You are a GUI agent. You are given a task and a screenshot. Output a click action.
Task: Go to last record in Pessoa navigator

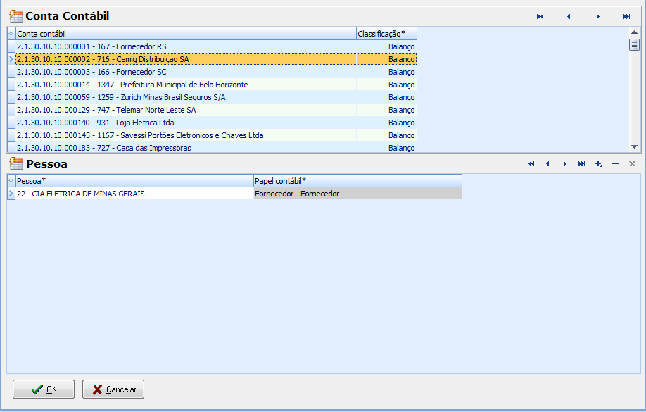coord(581,163)
